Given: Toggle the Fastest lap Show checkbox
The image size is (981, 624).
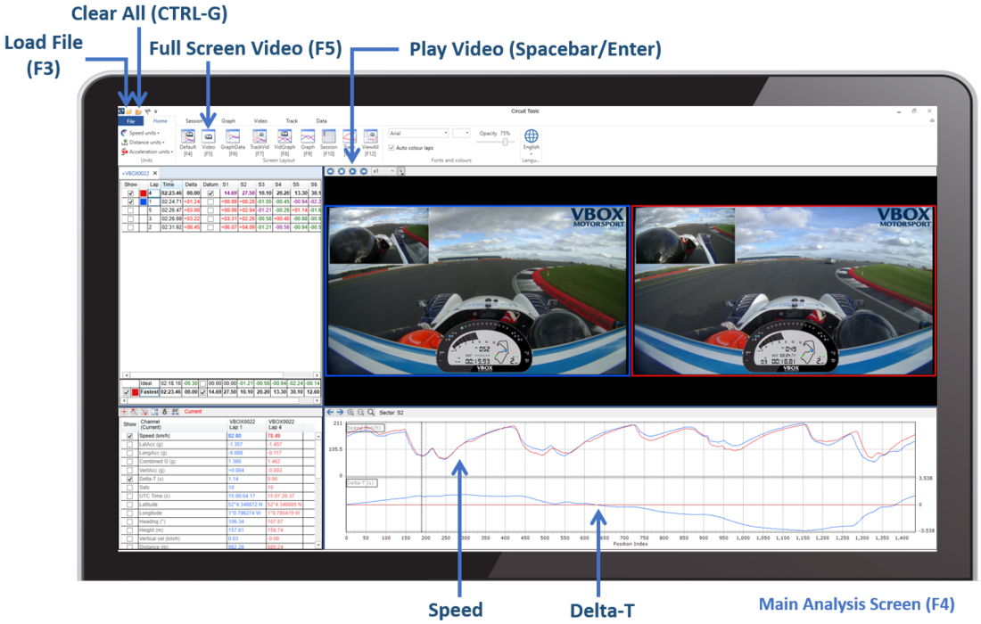Looking at the screenshot, I should click(127, 392).
